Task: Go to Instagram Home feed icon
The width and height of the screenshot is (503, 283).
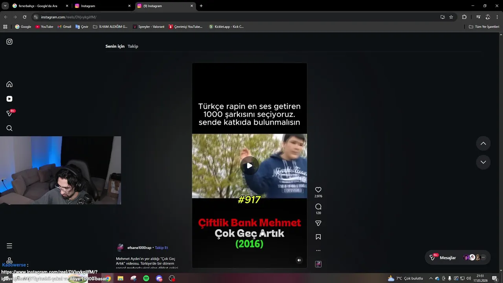Action: (9, 84)
